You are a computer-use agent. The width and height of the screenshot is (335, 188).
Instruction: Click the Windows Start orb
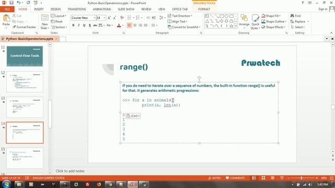pos(6,184)
